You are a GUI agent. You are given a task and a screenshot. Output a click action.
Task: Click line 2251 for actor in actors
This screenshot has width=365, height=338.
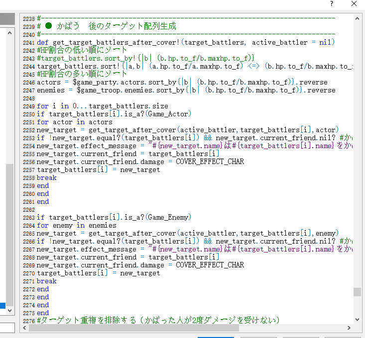[x=75, y=122]
